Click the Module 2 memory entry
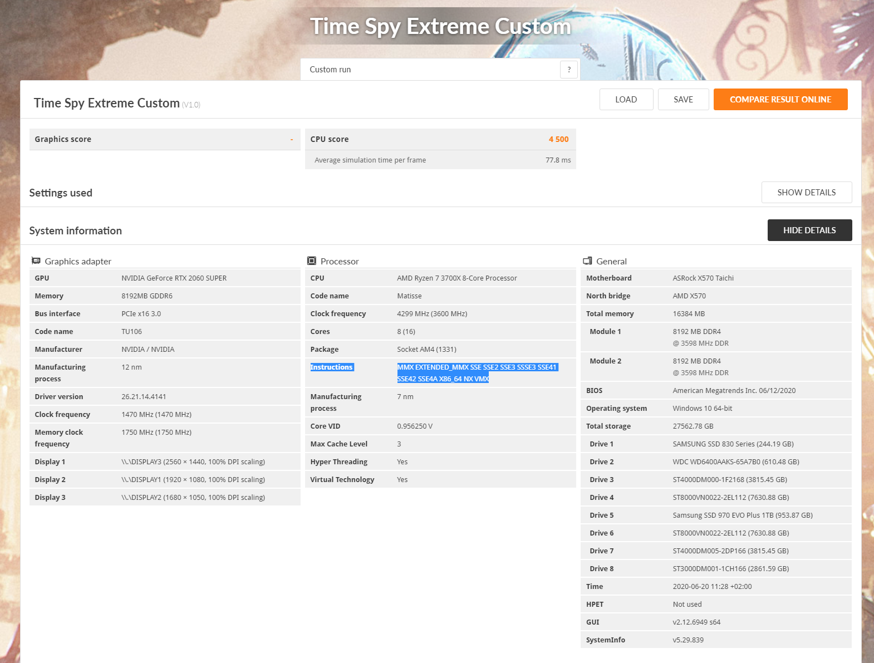Screen dimensions: 874x663 click(x=716, y=367)
